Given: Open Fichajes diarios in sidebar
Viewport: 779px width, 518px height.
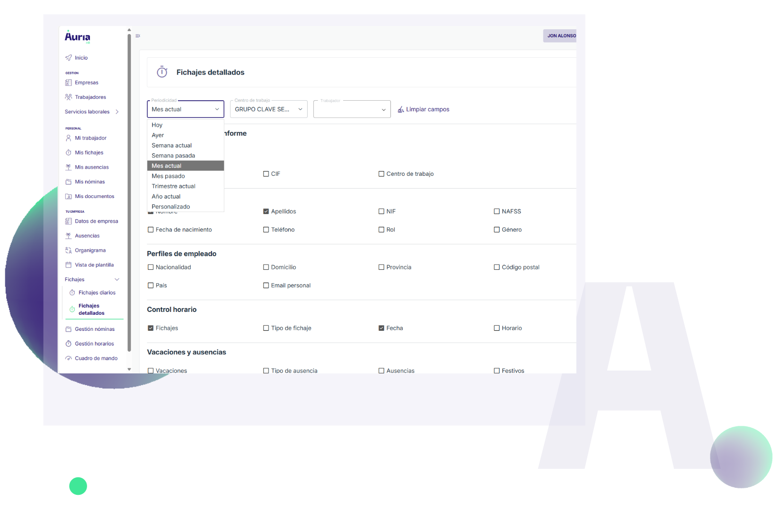Looking at the screenshot, I should click(97, 293).
